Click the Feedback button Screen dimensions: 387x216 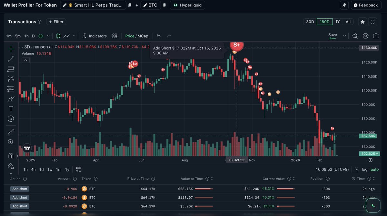(x=366, y=5)
